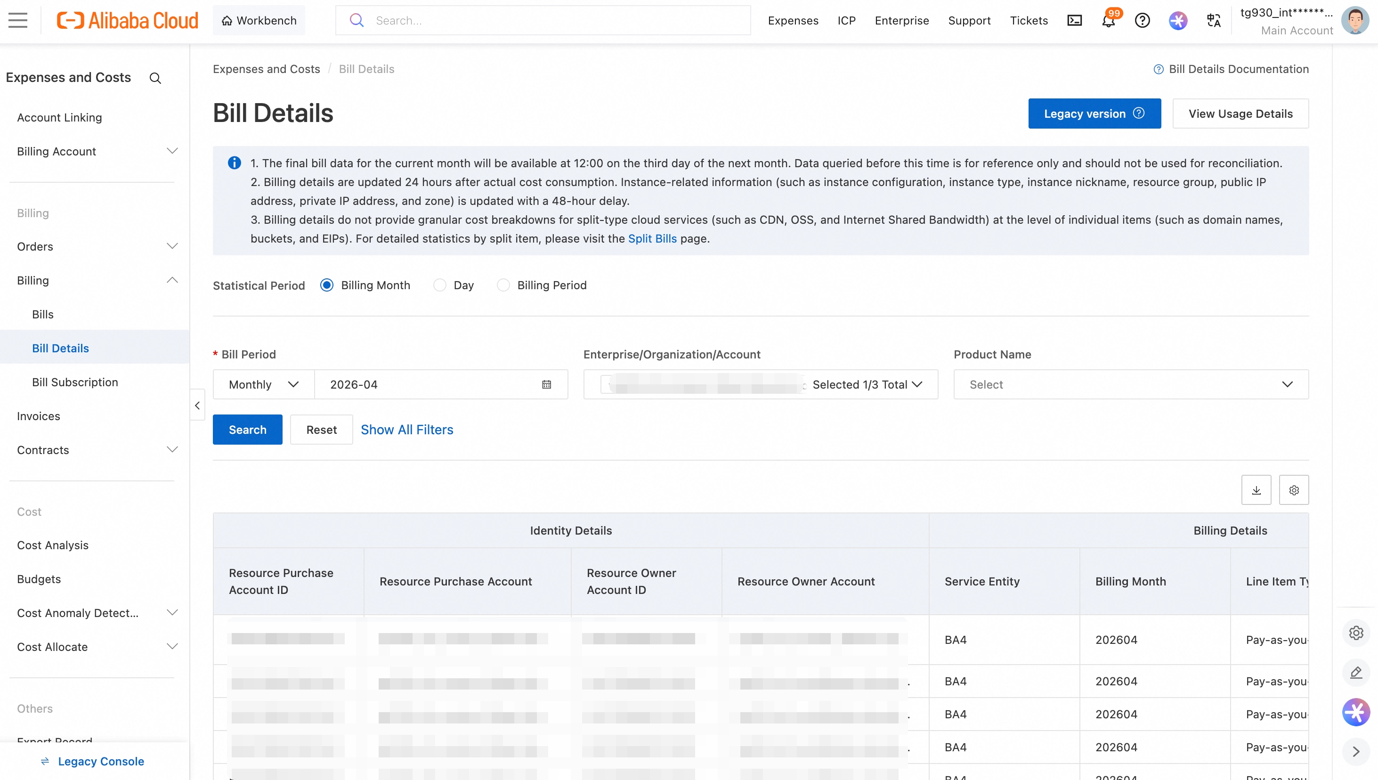Switch to Legacy version
1378x780 pixels.
(x=1094, y=113)
